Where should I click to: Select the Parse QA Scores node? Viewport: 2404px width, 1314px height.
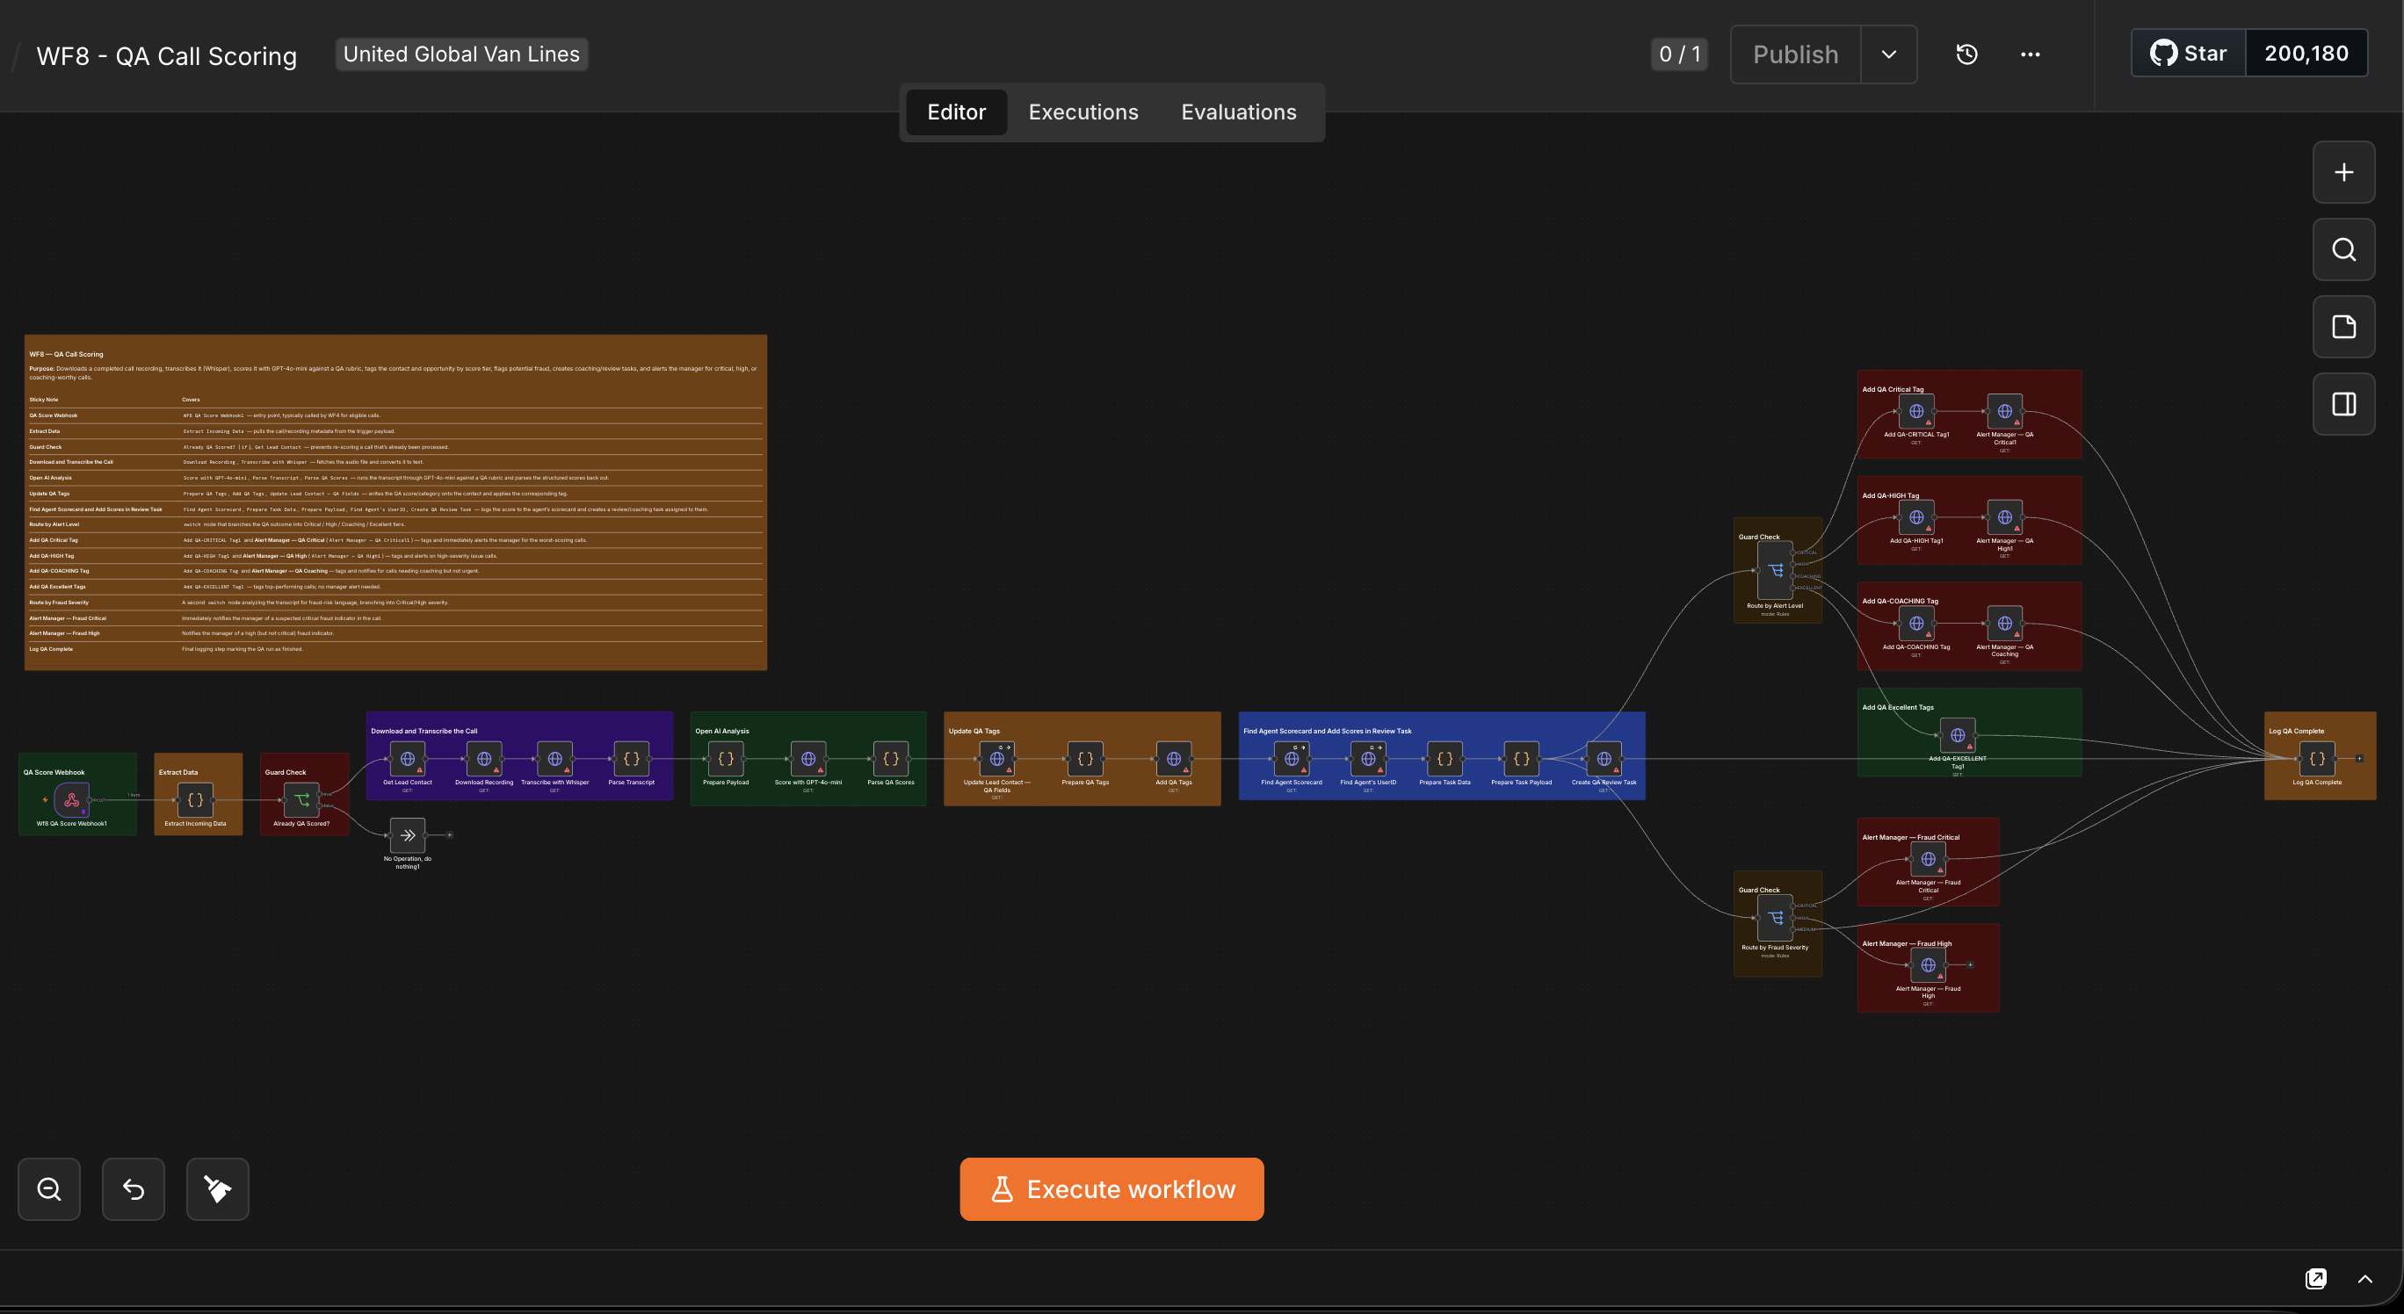tap(891, 759)
